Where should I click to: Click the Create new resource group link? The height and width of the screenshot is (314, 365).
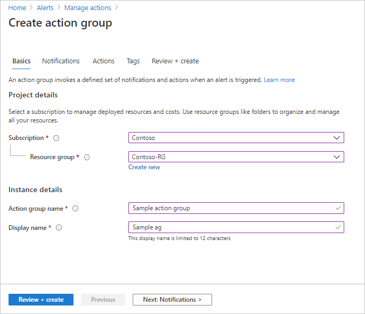click(144, 167)
